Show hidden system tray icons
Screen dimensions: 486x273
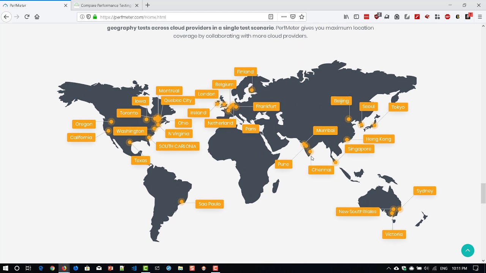point(388,268)
